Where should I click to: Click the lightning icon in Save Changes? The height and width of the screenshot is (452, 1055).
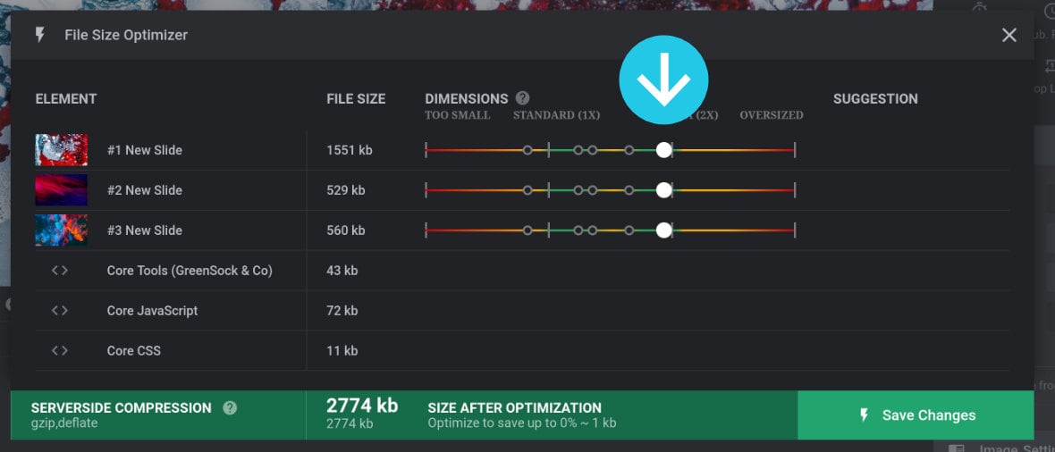tap(864, 414)
